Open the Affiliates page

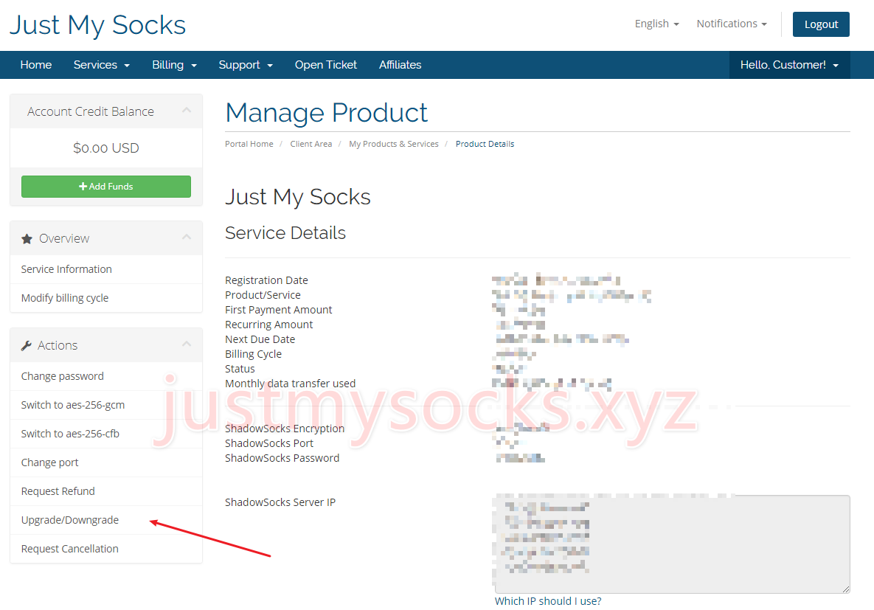(x=400, y=65)
